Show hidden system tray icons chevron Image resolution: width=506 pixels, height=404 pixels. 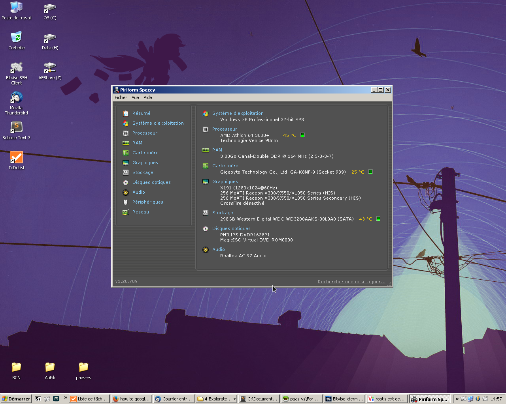[x=457, y=399]
